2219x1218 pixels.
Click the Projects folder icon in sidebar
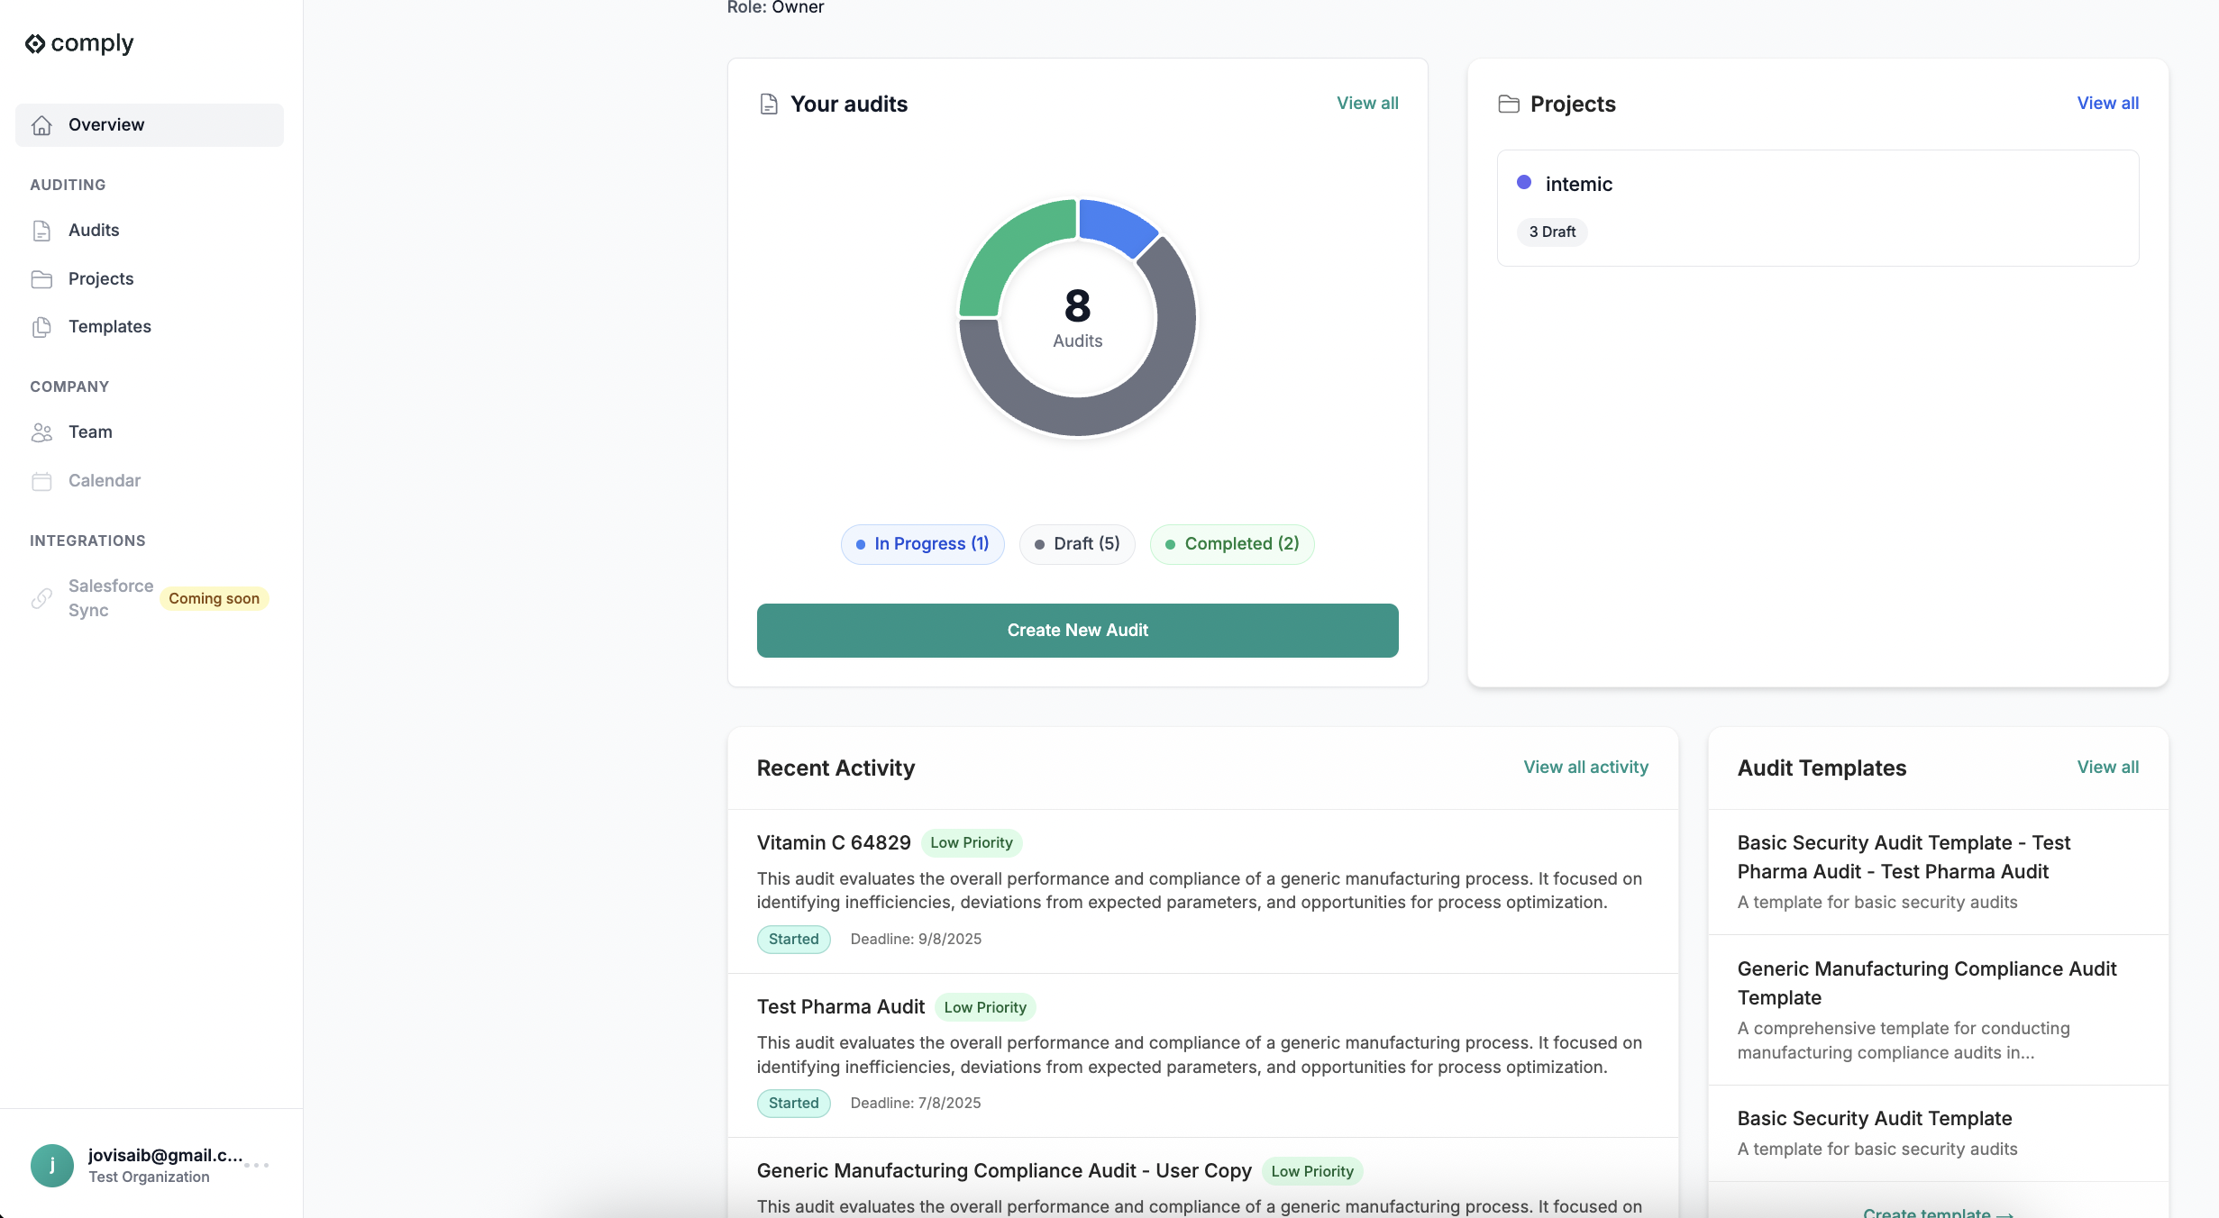42,278
